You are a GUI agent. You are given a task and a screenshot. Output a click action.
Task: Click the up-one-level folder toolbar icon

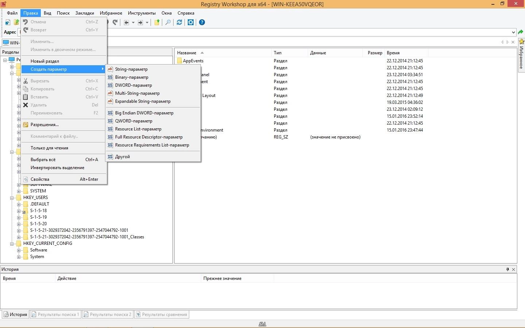(157, 23)
